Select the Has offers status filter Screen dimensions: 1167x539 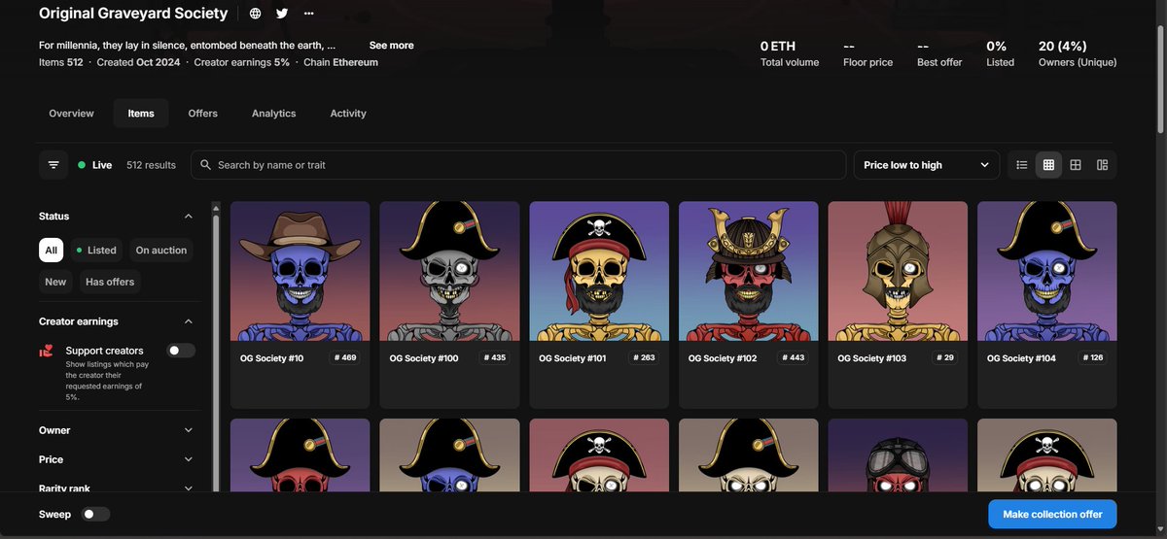tap(110, 282)
